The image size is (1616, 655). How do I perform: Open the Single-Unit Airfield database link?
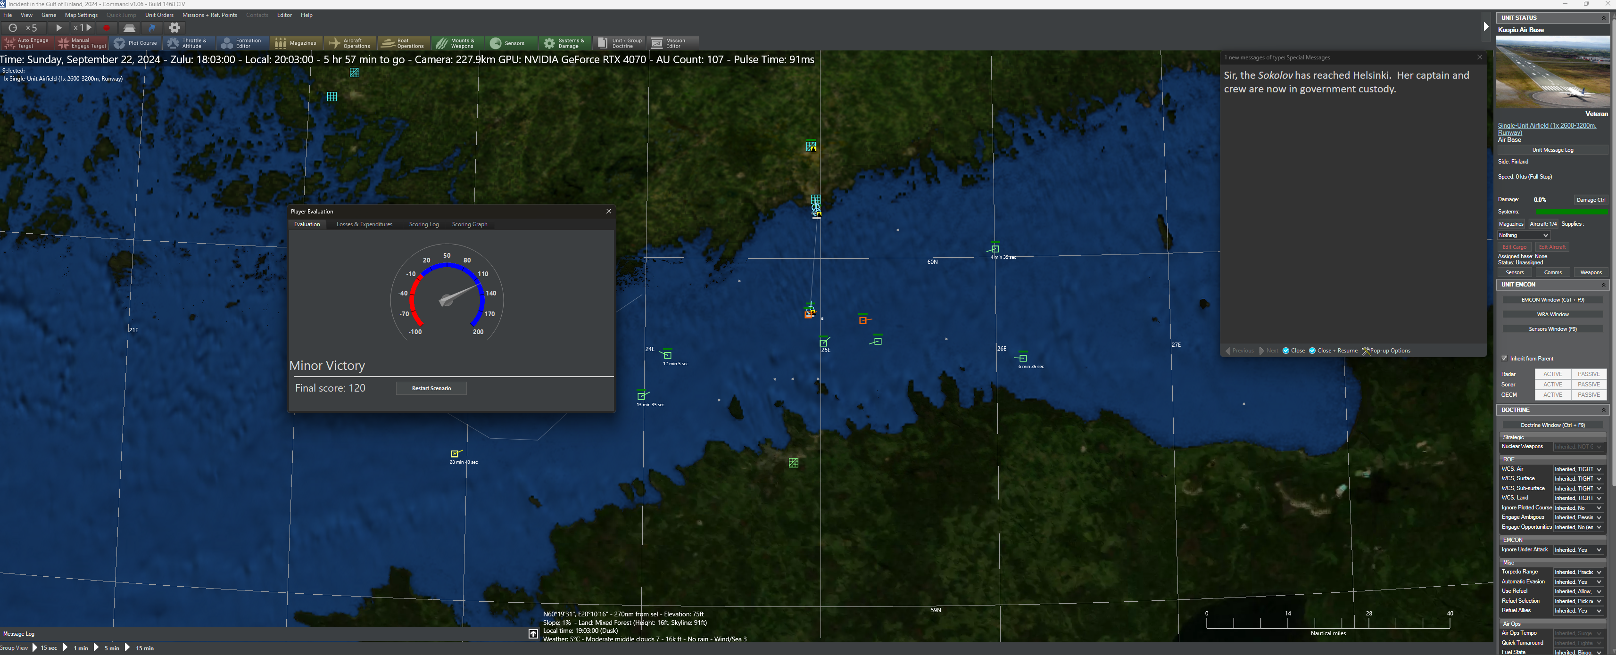point(1547,129)
